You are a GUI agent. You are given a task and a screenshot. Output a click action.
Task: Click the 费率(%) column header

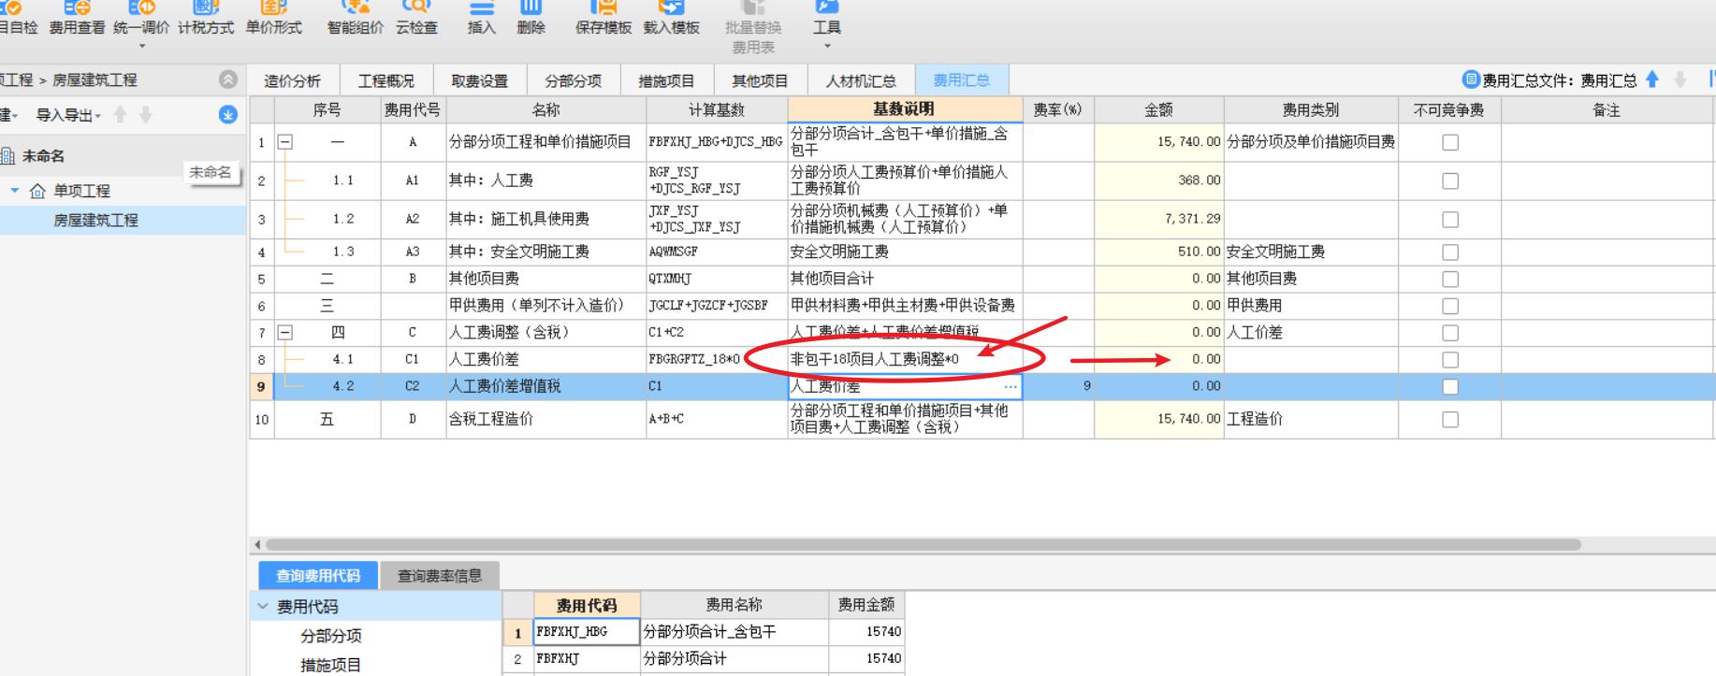click(1057, 109)
